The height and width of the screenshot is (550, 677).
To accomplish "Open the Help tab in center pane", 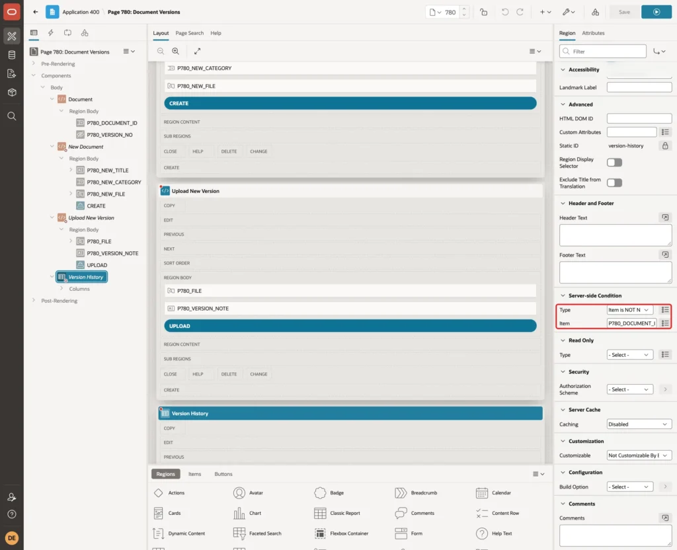I will pyautogui.click(x=216, y=33).
